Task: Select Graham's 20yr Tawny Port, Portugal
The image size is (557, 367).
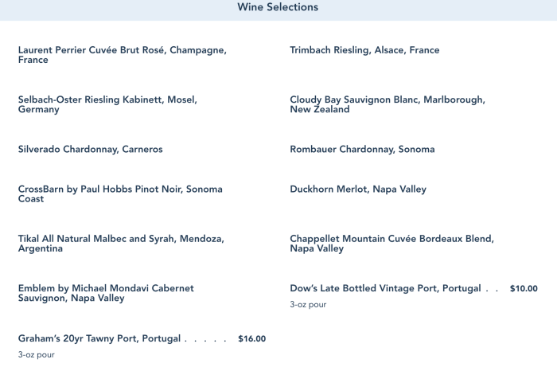Action: tap(99, 338)
